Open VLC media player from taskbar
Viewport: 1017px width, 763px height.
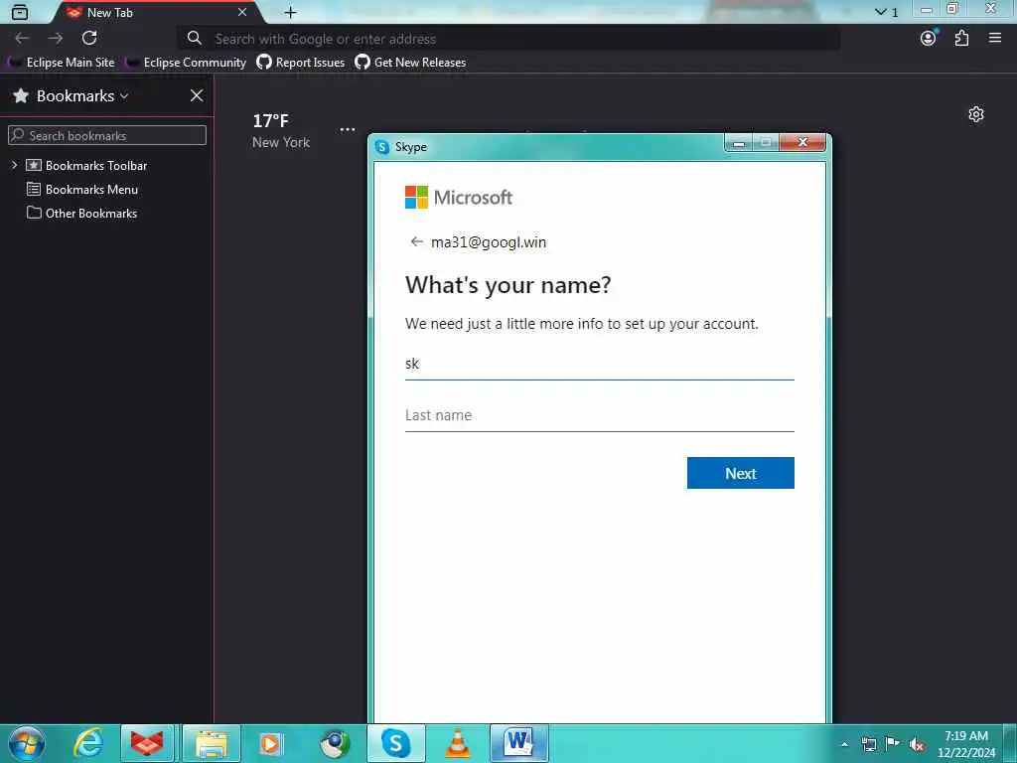click(458, 743)
